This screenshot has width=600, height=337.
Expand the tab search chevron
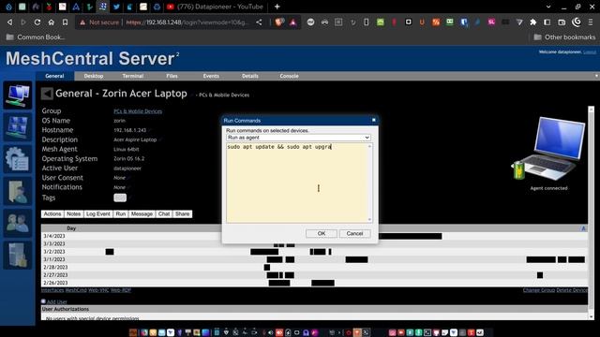(x=548, y=7)
